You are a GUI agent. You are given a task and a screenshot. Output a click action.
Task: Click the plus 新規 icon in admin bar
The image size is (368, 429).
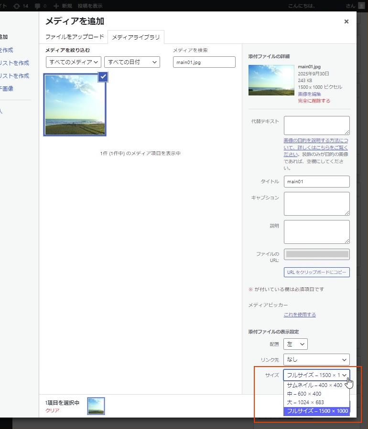coord(56,6)
